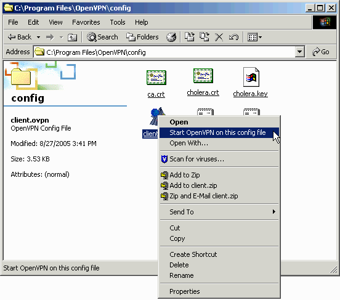This screenshot has width=340, height=300.
Task: Click the Undo toolbar icon
Action: point(233,37)
